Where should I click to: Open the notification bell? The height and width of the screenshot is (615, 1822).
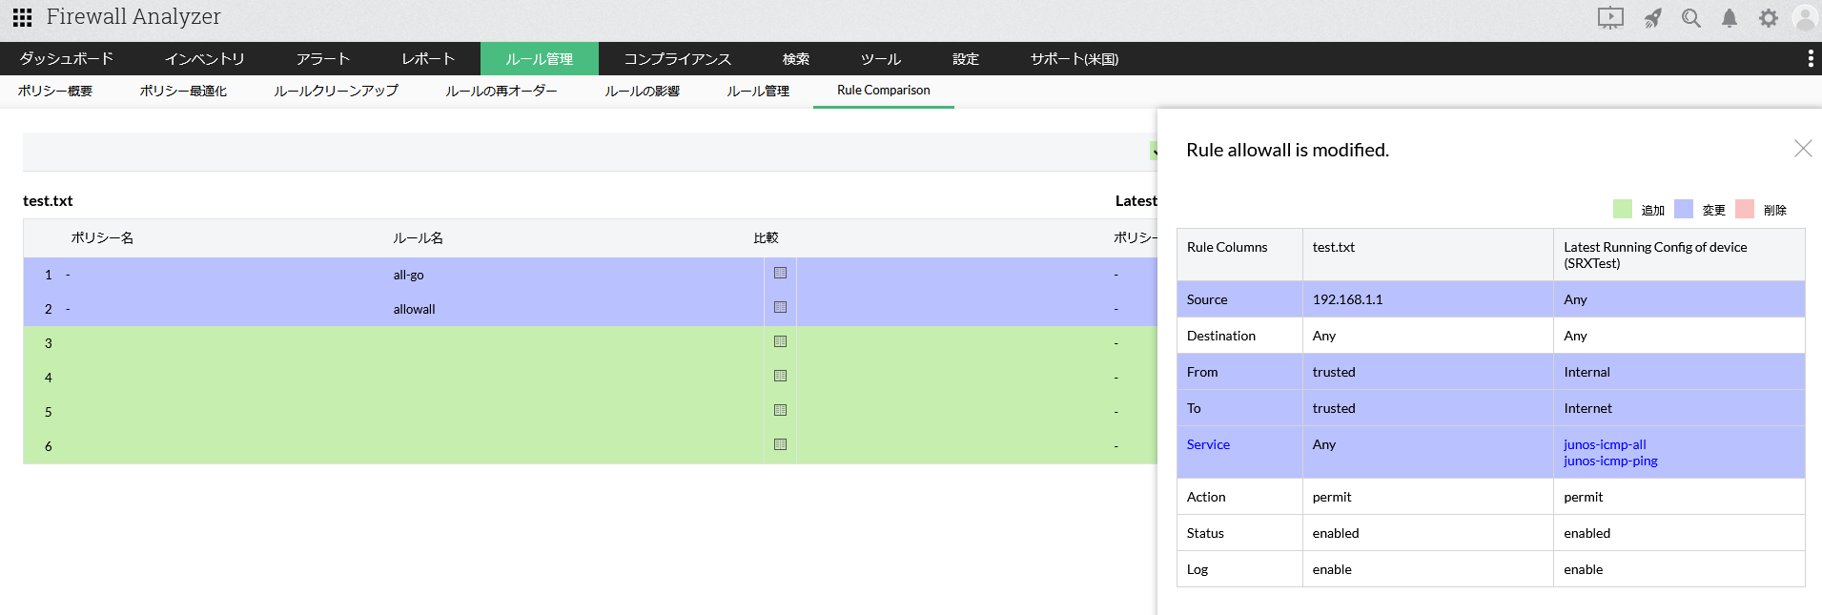click(1729, 18)
